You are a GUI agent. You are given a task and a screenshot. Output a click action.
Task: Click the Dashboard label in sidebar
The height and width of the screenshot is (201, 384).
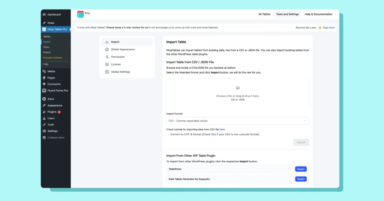tap(54, 15)
